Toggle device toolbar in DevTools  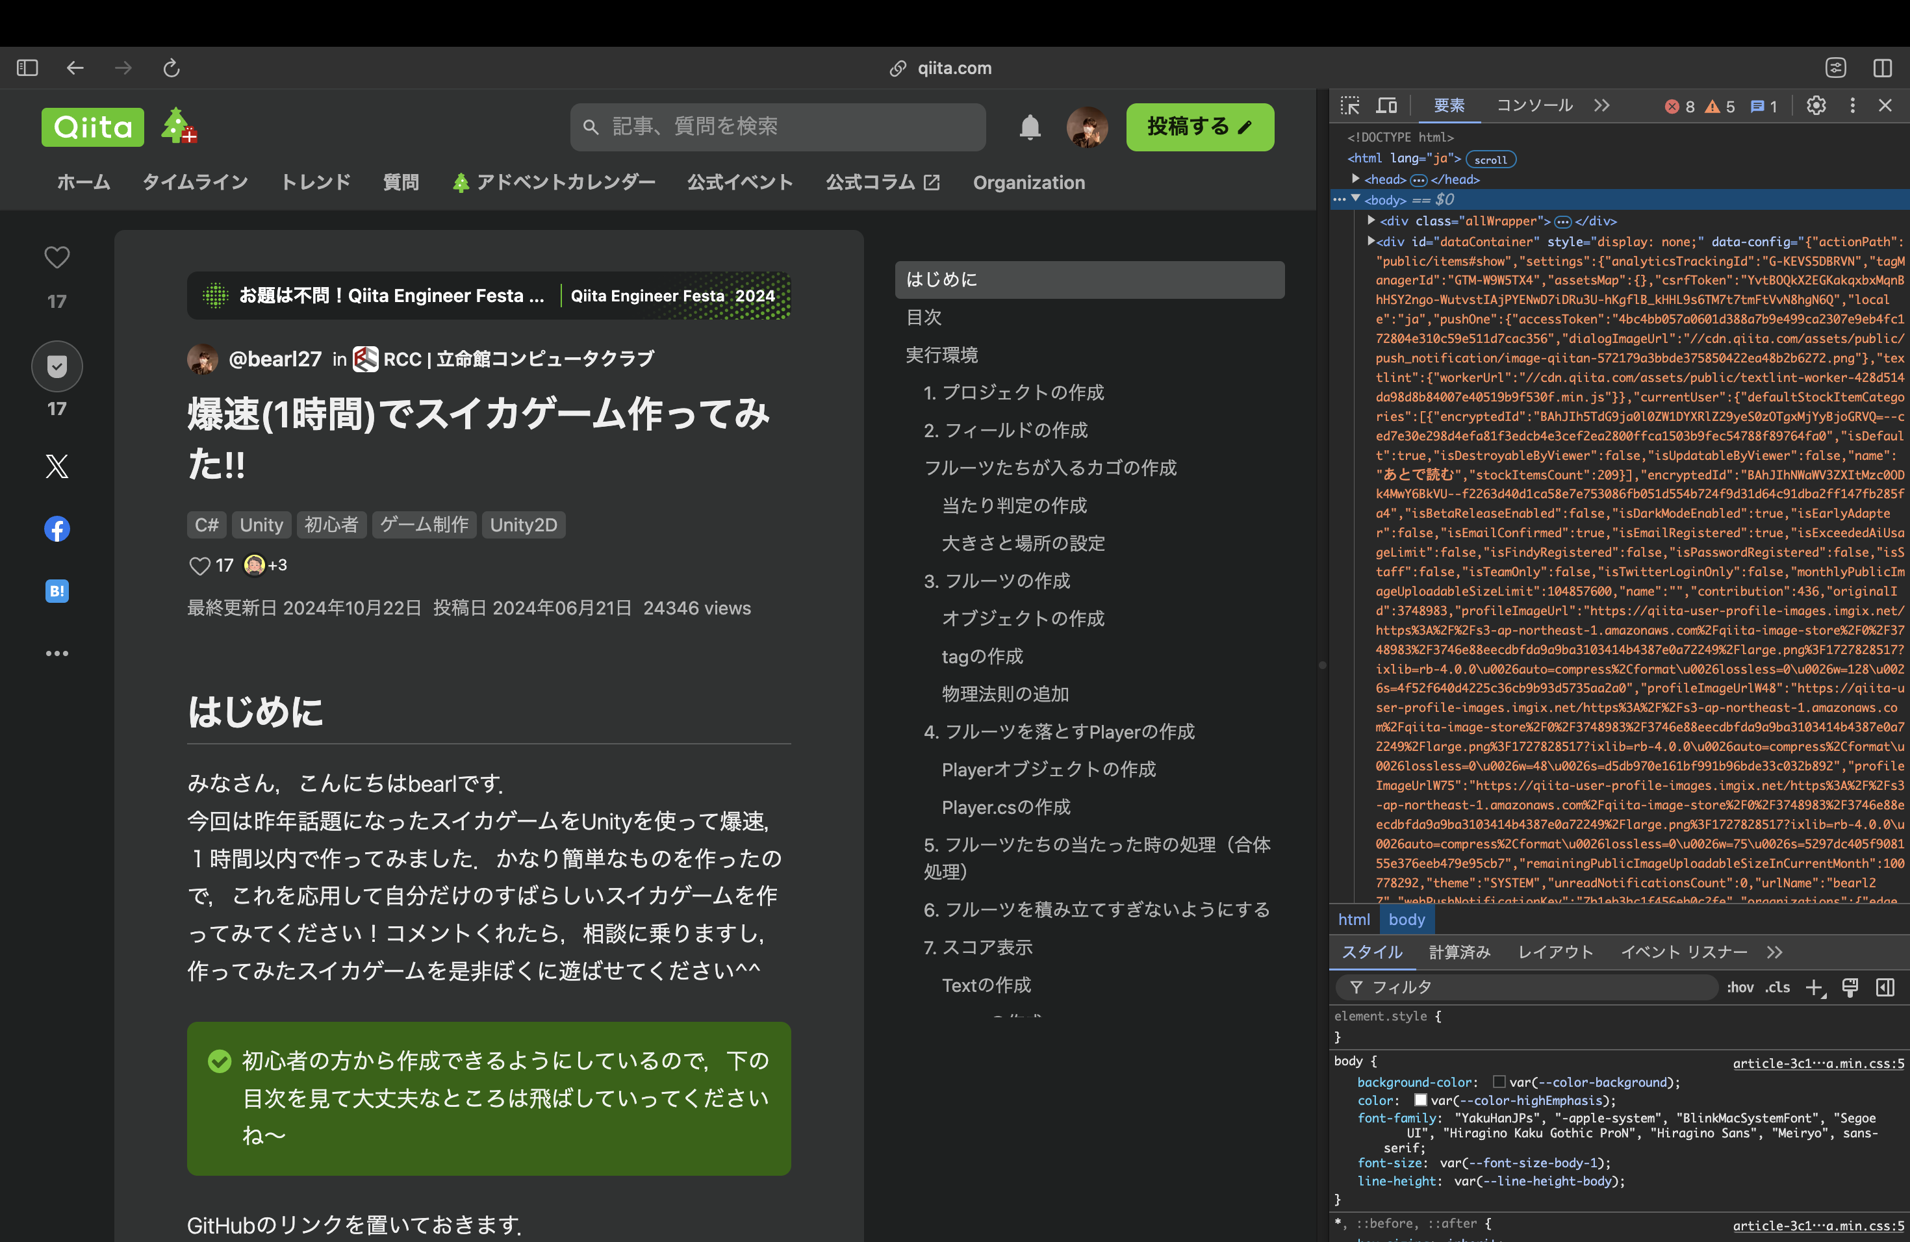coord(1387,106)
